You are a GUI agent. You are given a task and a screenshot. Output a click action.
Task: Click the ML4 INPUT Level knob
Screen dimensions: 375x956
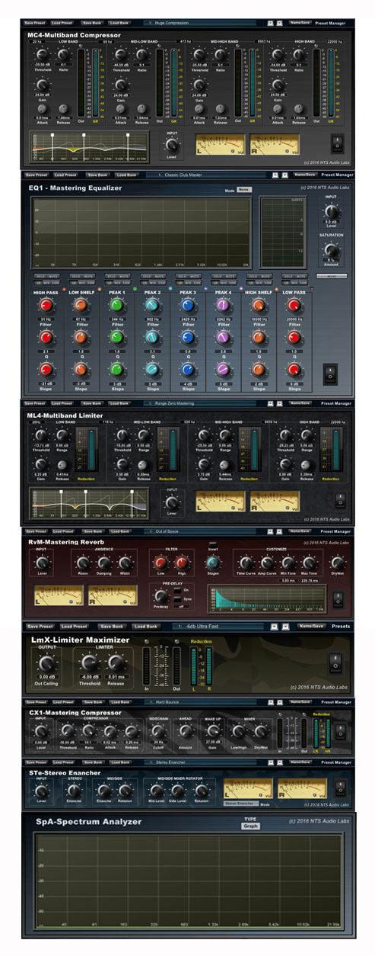point(173,502)
